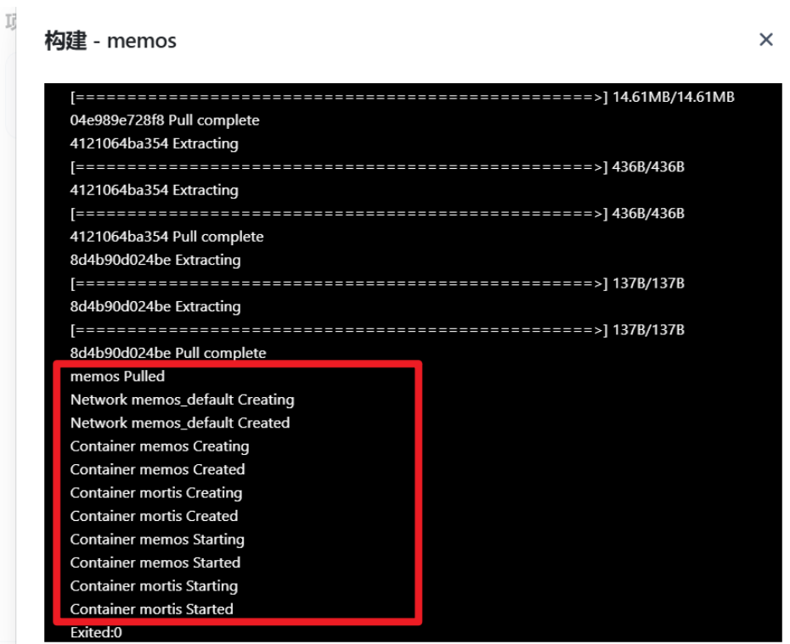The height and width of the screenshot is (644, 790).
Task: Click the Exited:0 status line
Action: 96,632
